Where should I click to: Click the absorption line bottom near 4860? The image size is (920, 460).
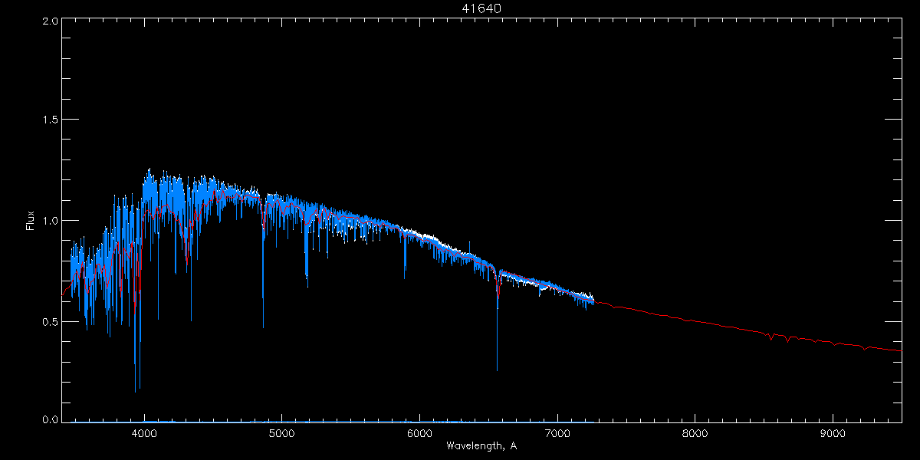point(263,326)
